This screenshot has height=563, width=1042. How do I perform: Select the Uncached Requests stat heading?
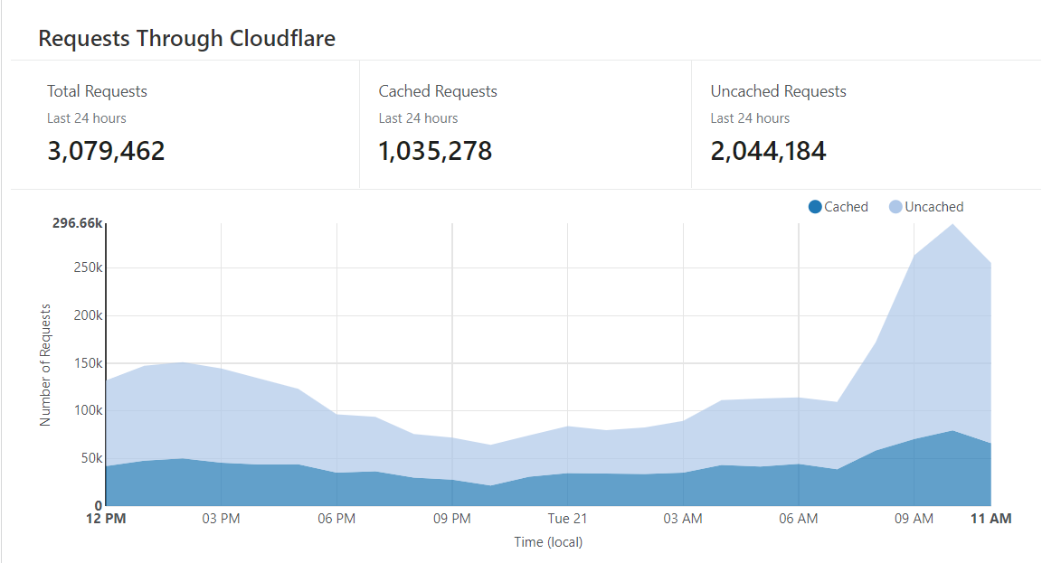(x=778, y=91)
